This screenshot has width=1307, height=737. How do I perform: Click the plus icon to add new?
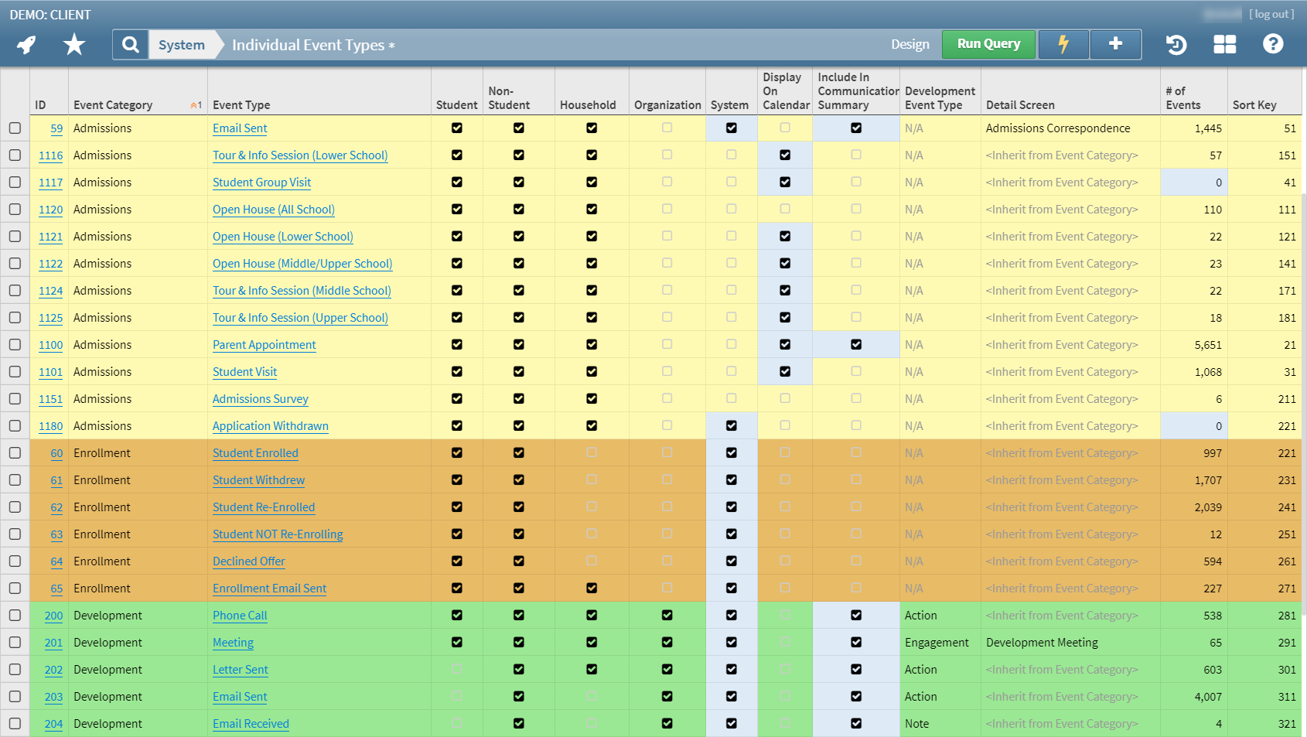1115,45
